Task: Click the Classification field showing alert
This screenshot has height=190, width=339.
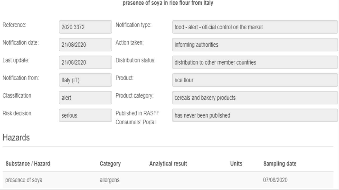Action: click(86, 98)
